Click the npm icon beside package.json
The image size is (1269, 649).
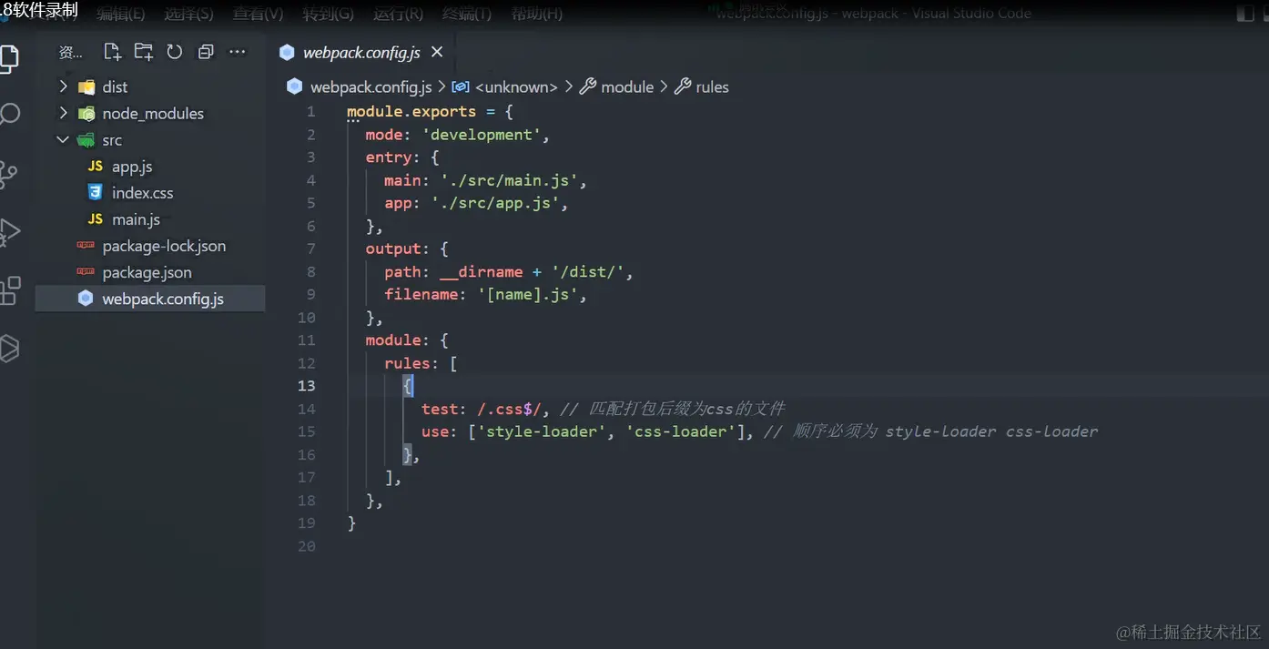click(86, 271)
